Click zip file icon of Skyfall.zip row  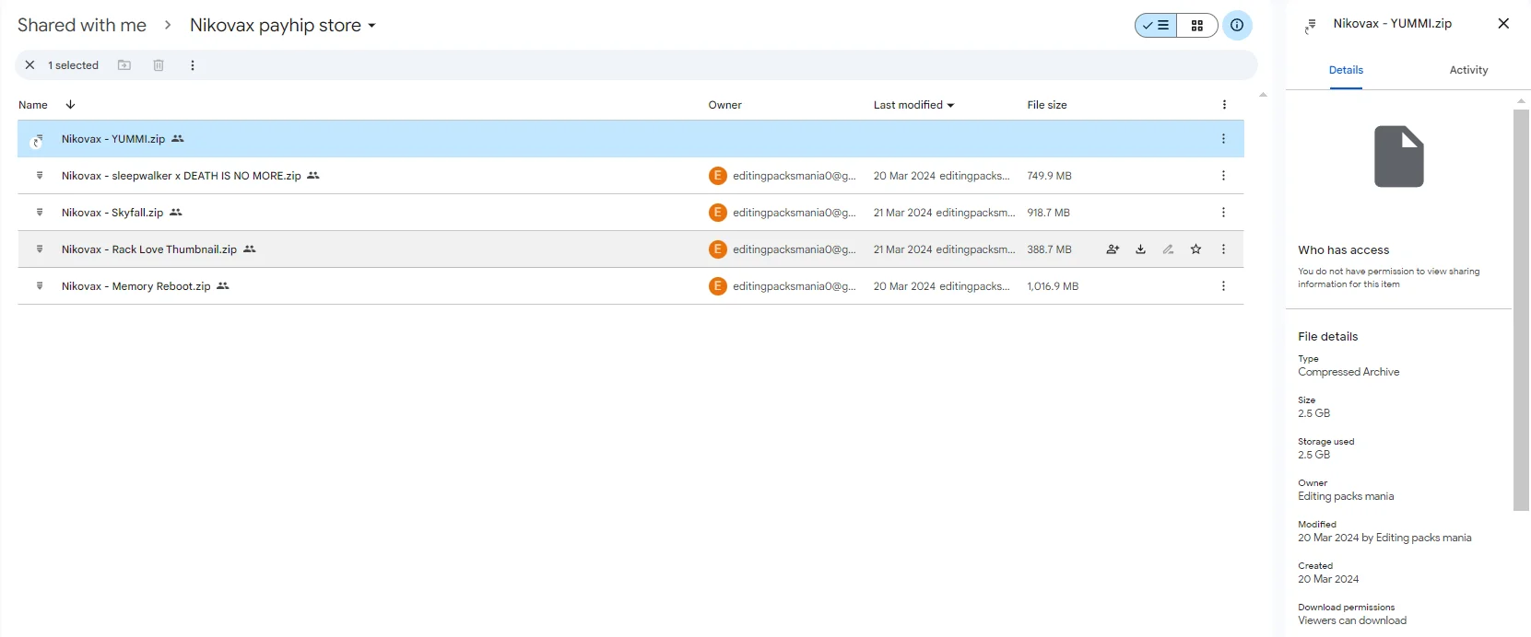(x=40, y=213)
